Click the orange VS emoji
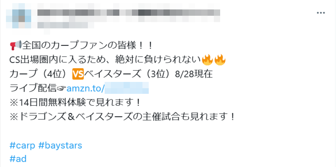Image resolution: width=336 pixels, height=167 pixels. pos(78,74)
